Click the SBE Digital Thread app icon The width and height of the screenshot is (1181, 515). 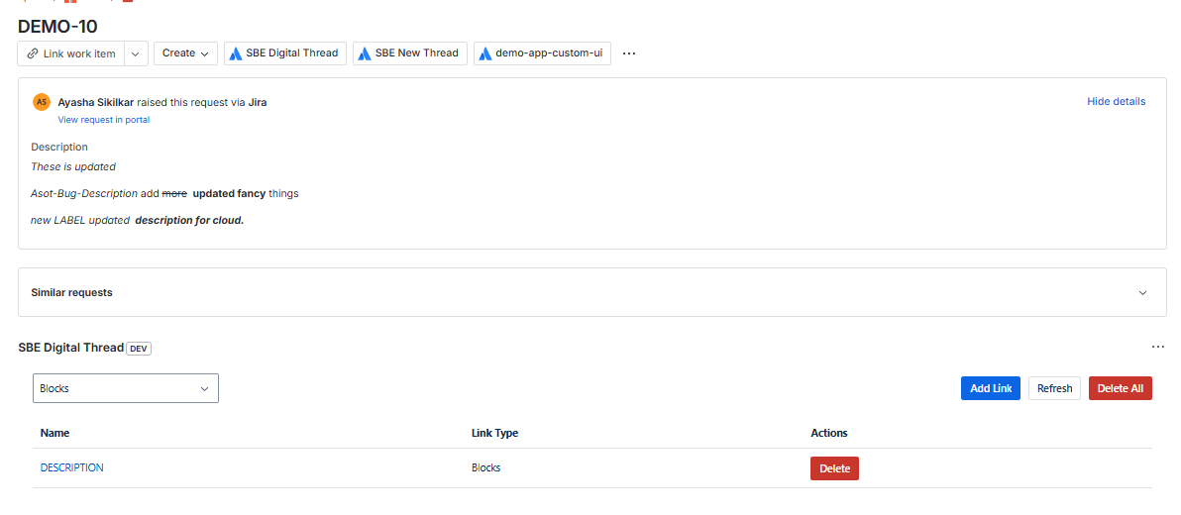[236, 53]
